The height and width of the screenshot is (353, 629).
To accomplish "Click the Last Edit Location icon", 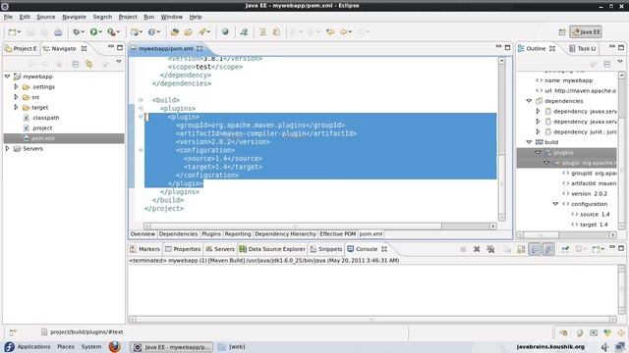I will click(330, 32).
